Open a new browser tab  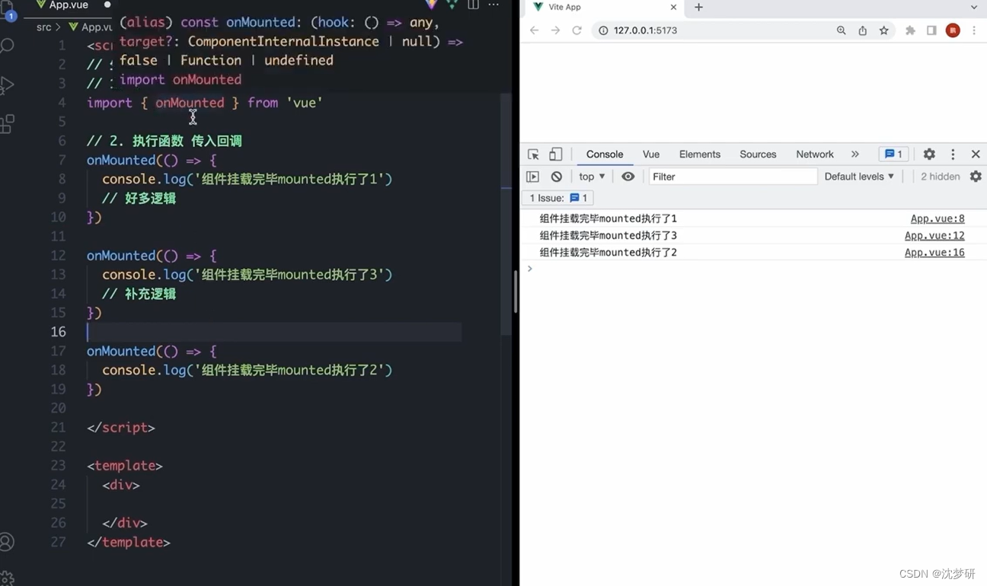tap(698, 8)
